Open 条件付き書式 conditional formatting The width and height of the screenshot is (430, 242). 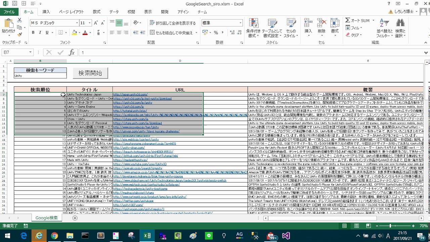click(x=253, y=28)
